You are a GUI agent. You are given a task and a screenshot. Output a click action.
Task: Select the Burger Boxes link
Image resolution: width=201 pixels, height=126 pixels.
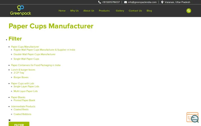[21, 77]
